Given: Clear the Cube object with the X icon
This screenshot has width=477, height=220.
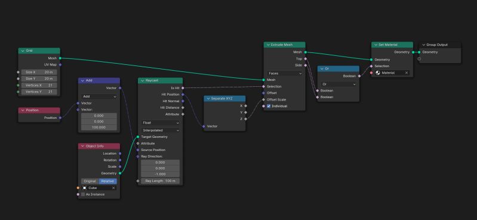Looking at the screenshot, I should [x=113, y=188].
